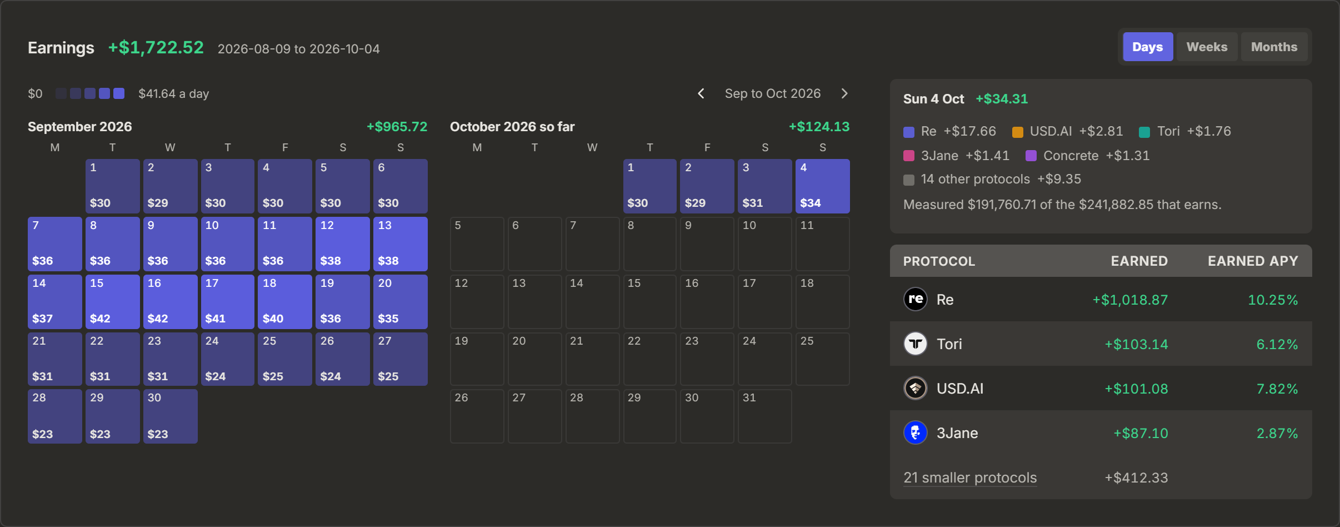Screen dimensions: 1340x527
Task: Click the Tori protocol logo icon
Action: tap(916, 344)
